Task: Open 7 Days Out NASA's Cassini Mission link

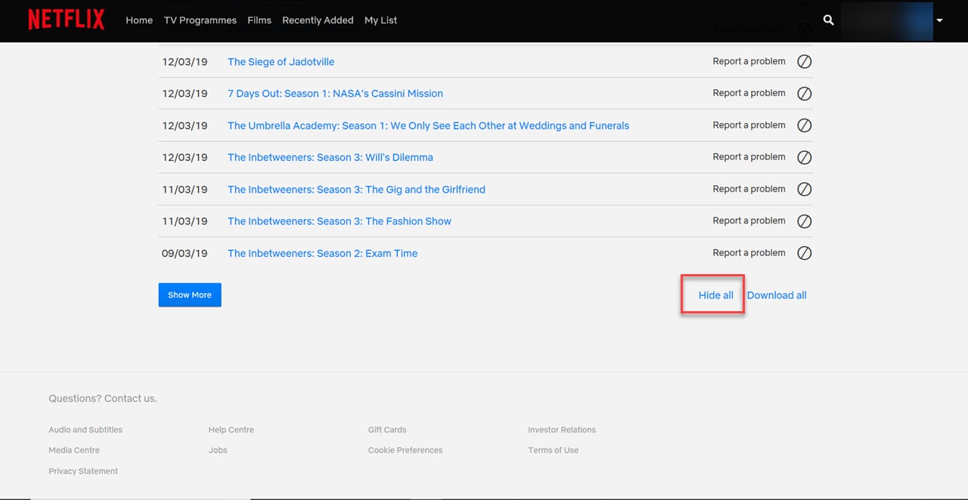Action: pos(335,94)
